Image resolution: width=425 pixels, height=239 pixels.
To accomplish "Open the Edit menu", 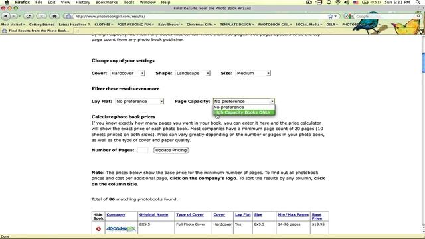I will coord(52,2).
